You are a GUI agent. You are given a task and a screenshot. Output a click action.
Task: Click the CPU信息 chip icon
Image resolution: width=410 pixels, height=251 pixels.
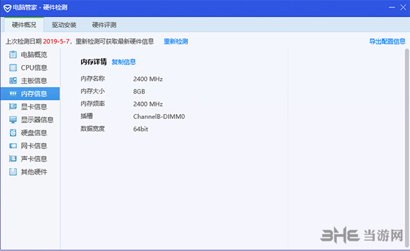point(13,68)
